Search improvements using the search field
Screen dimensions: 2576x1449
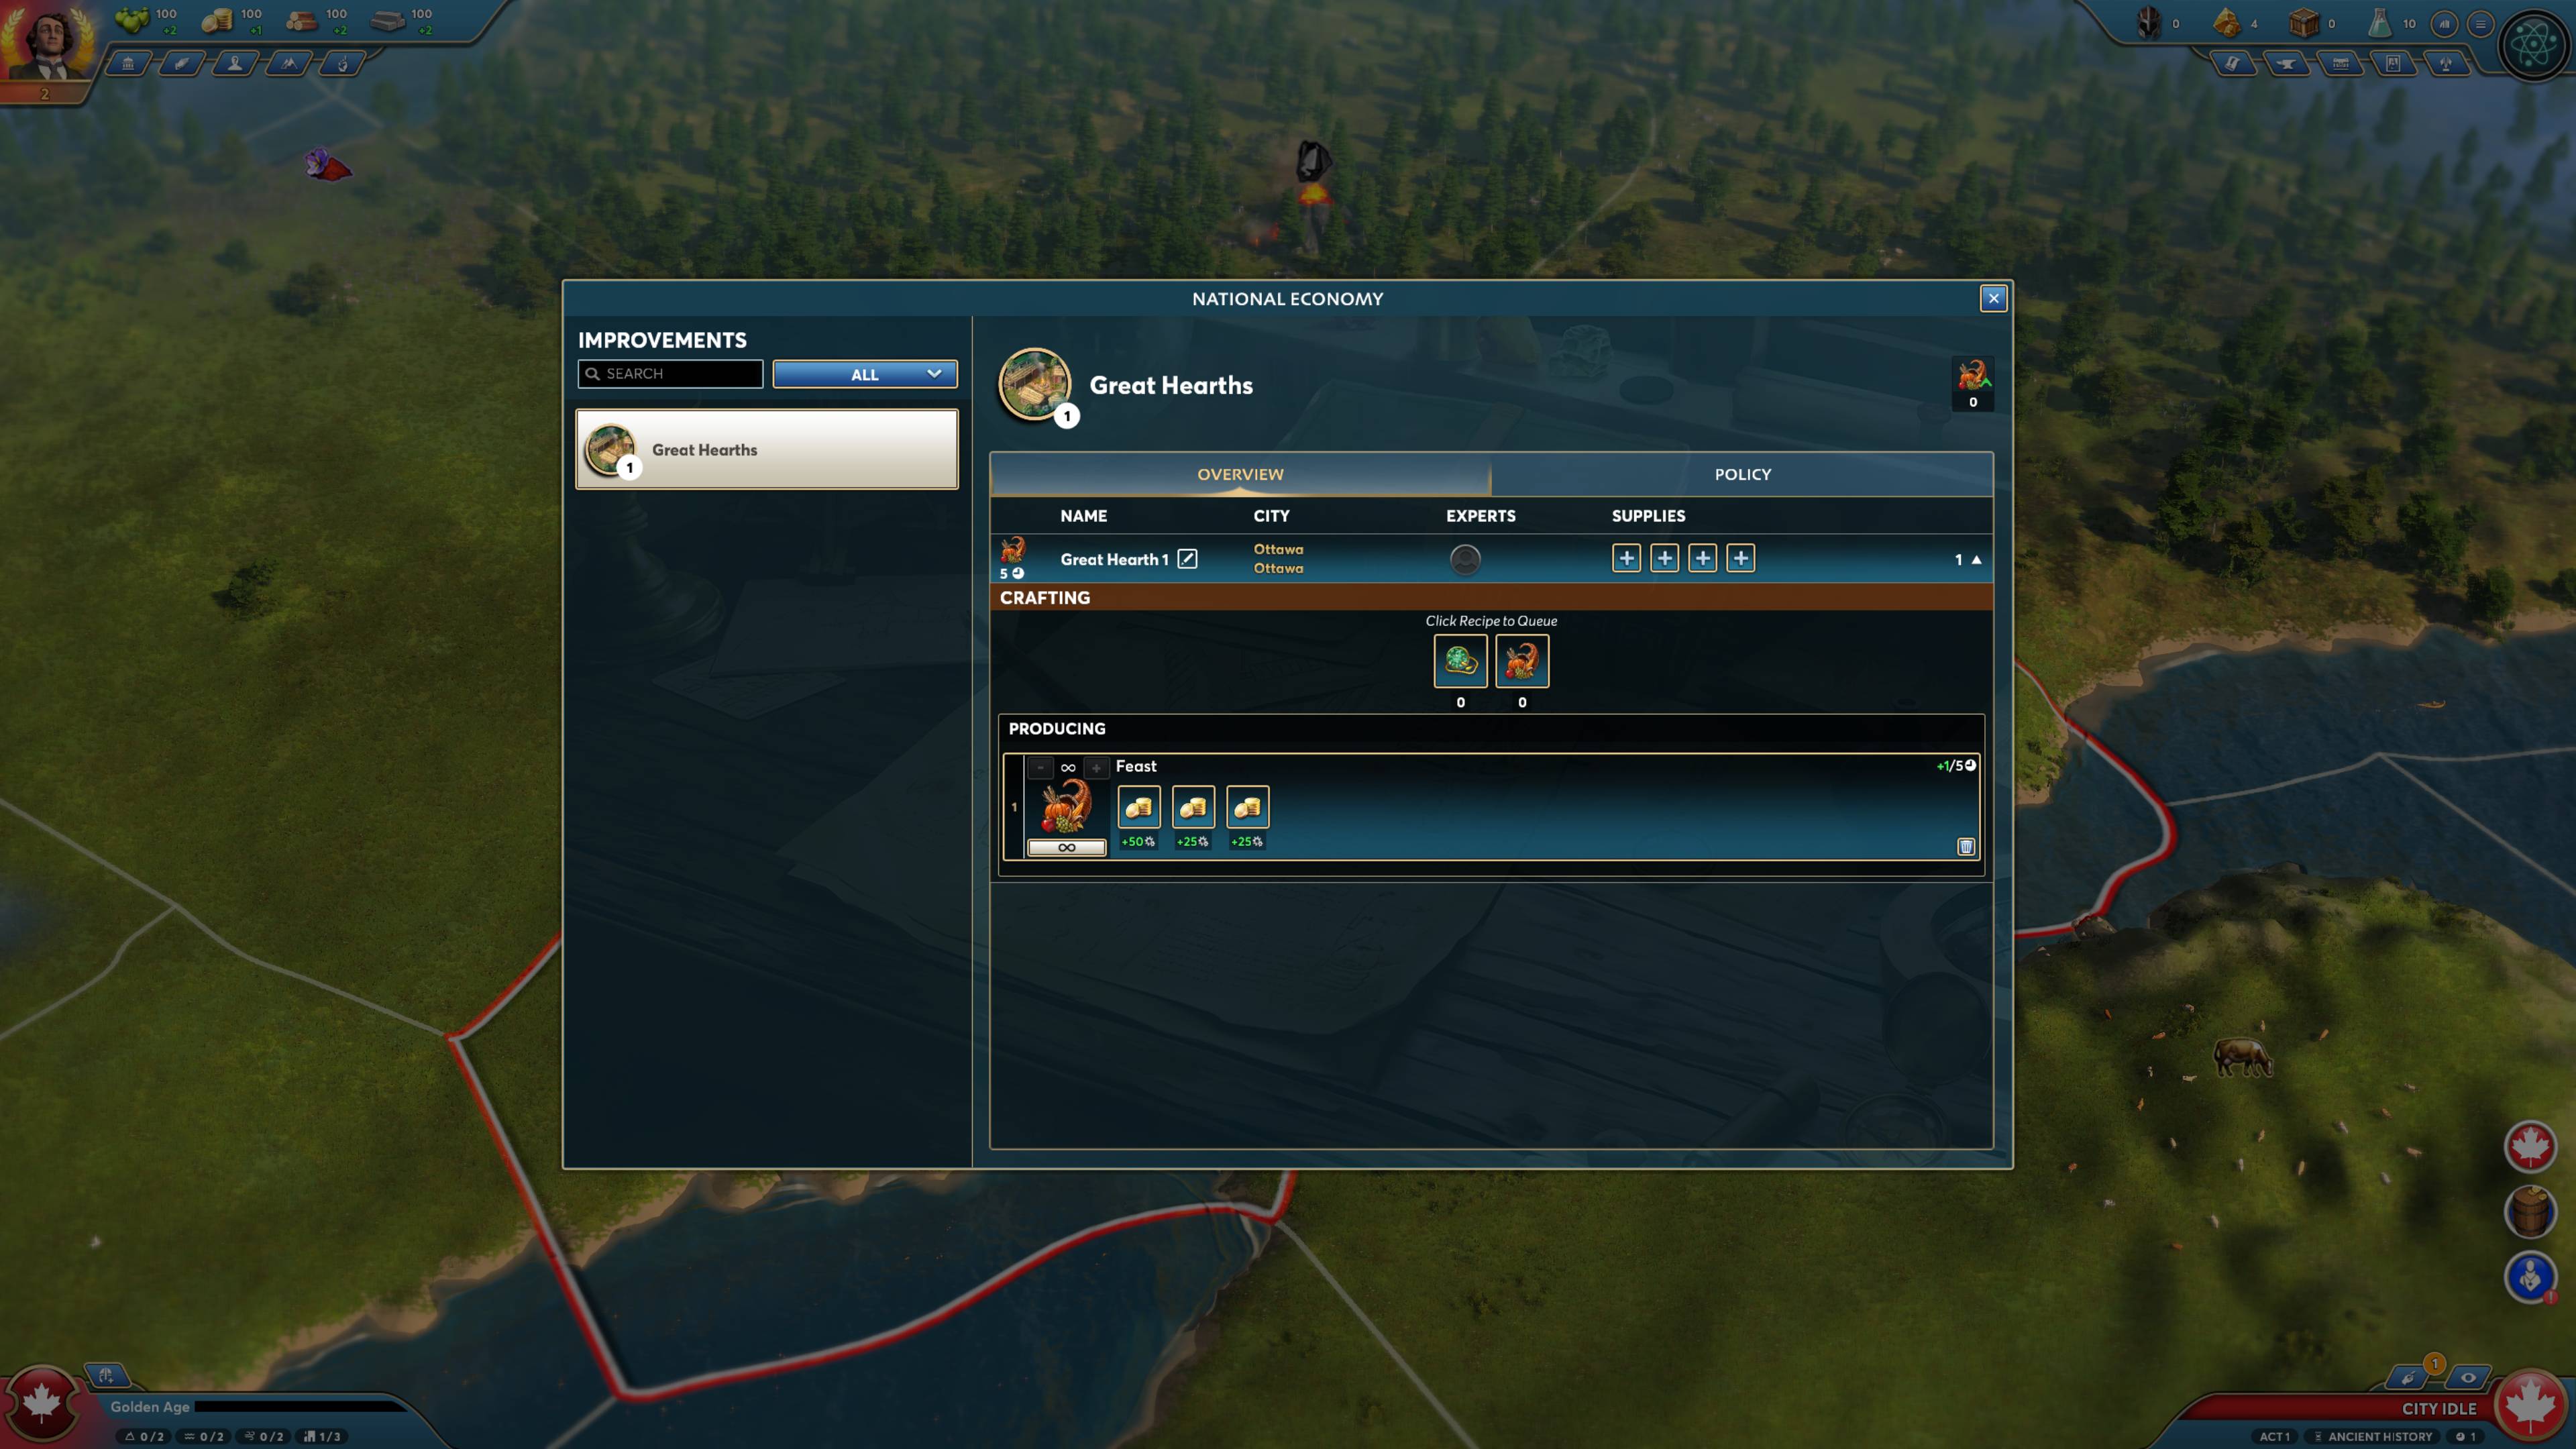(672, 373)
